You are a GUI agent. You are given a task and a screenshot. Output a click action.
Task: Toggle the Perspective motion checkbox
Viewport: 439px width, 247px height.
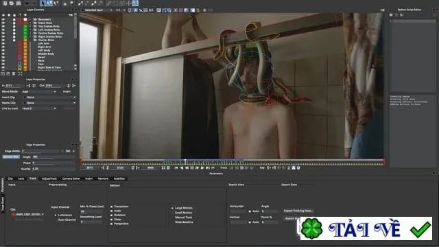click(111, 224)
